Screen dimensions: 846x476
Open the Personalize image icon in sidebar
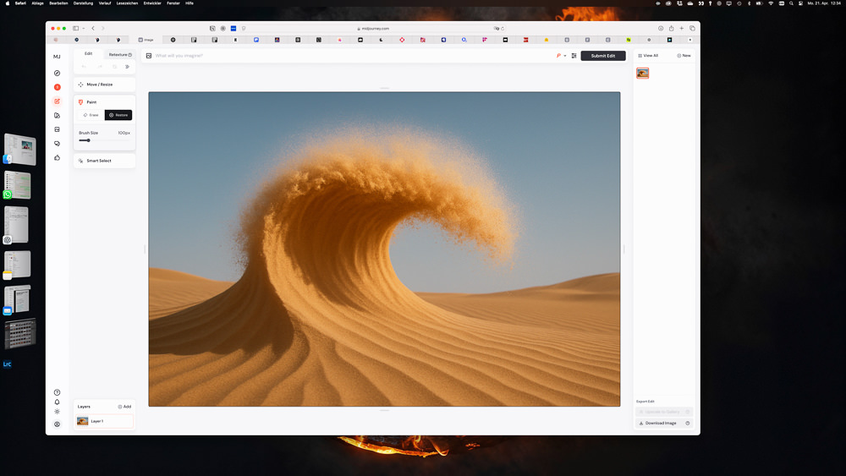[58, 129]
